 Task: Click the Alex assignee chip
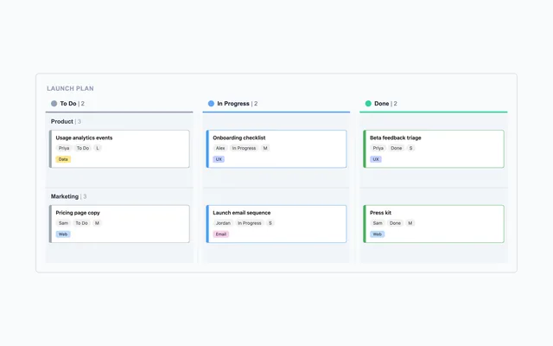[220, 148]
